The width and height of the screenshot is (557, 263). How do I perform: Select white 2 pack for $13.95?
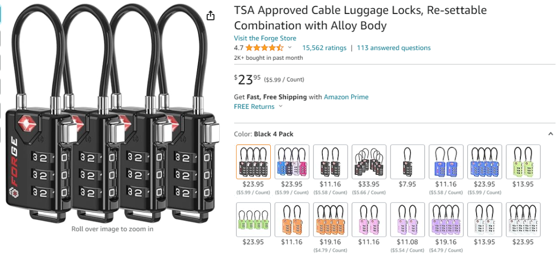[484, 220]
